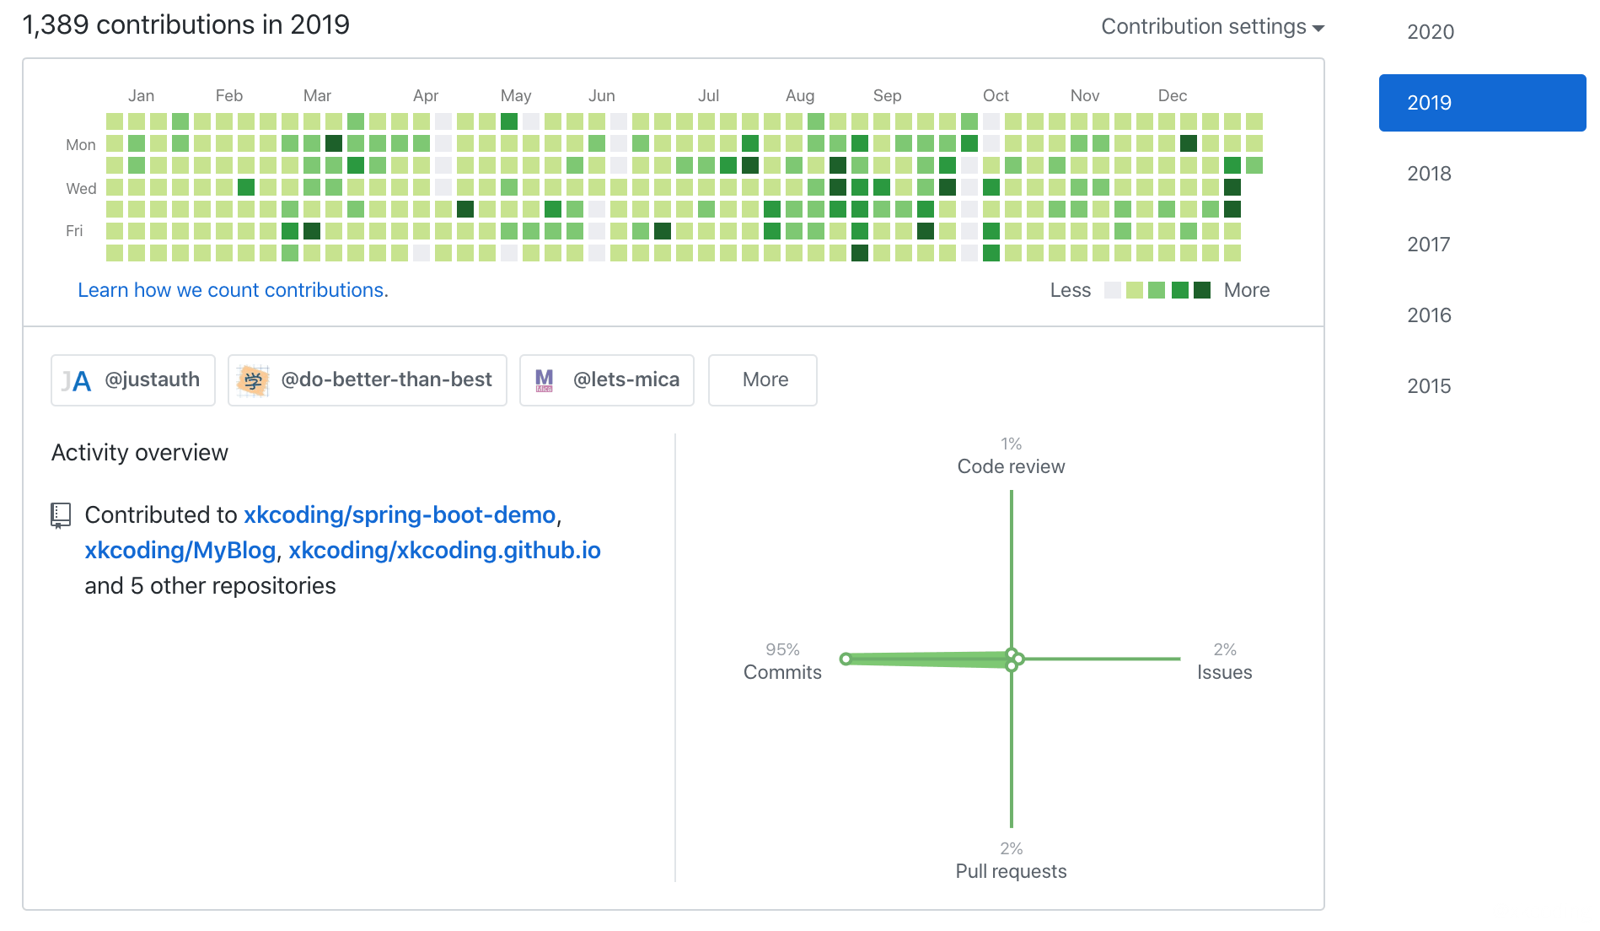Screen dimensions: 1600x931
Task: Switch to the 2020 contributions year
Action: tap(1431, 32)
